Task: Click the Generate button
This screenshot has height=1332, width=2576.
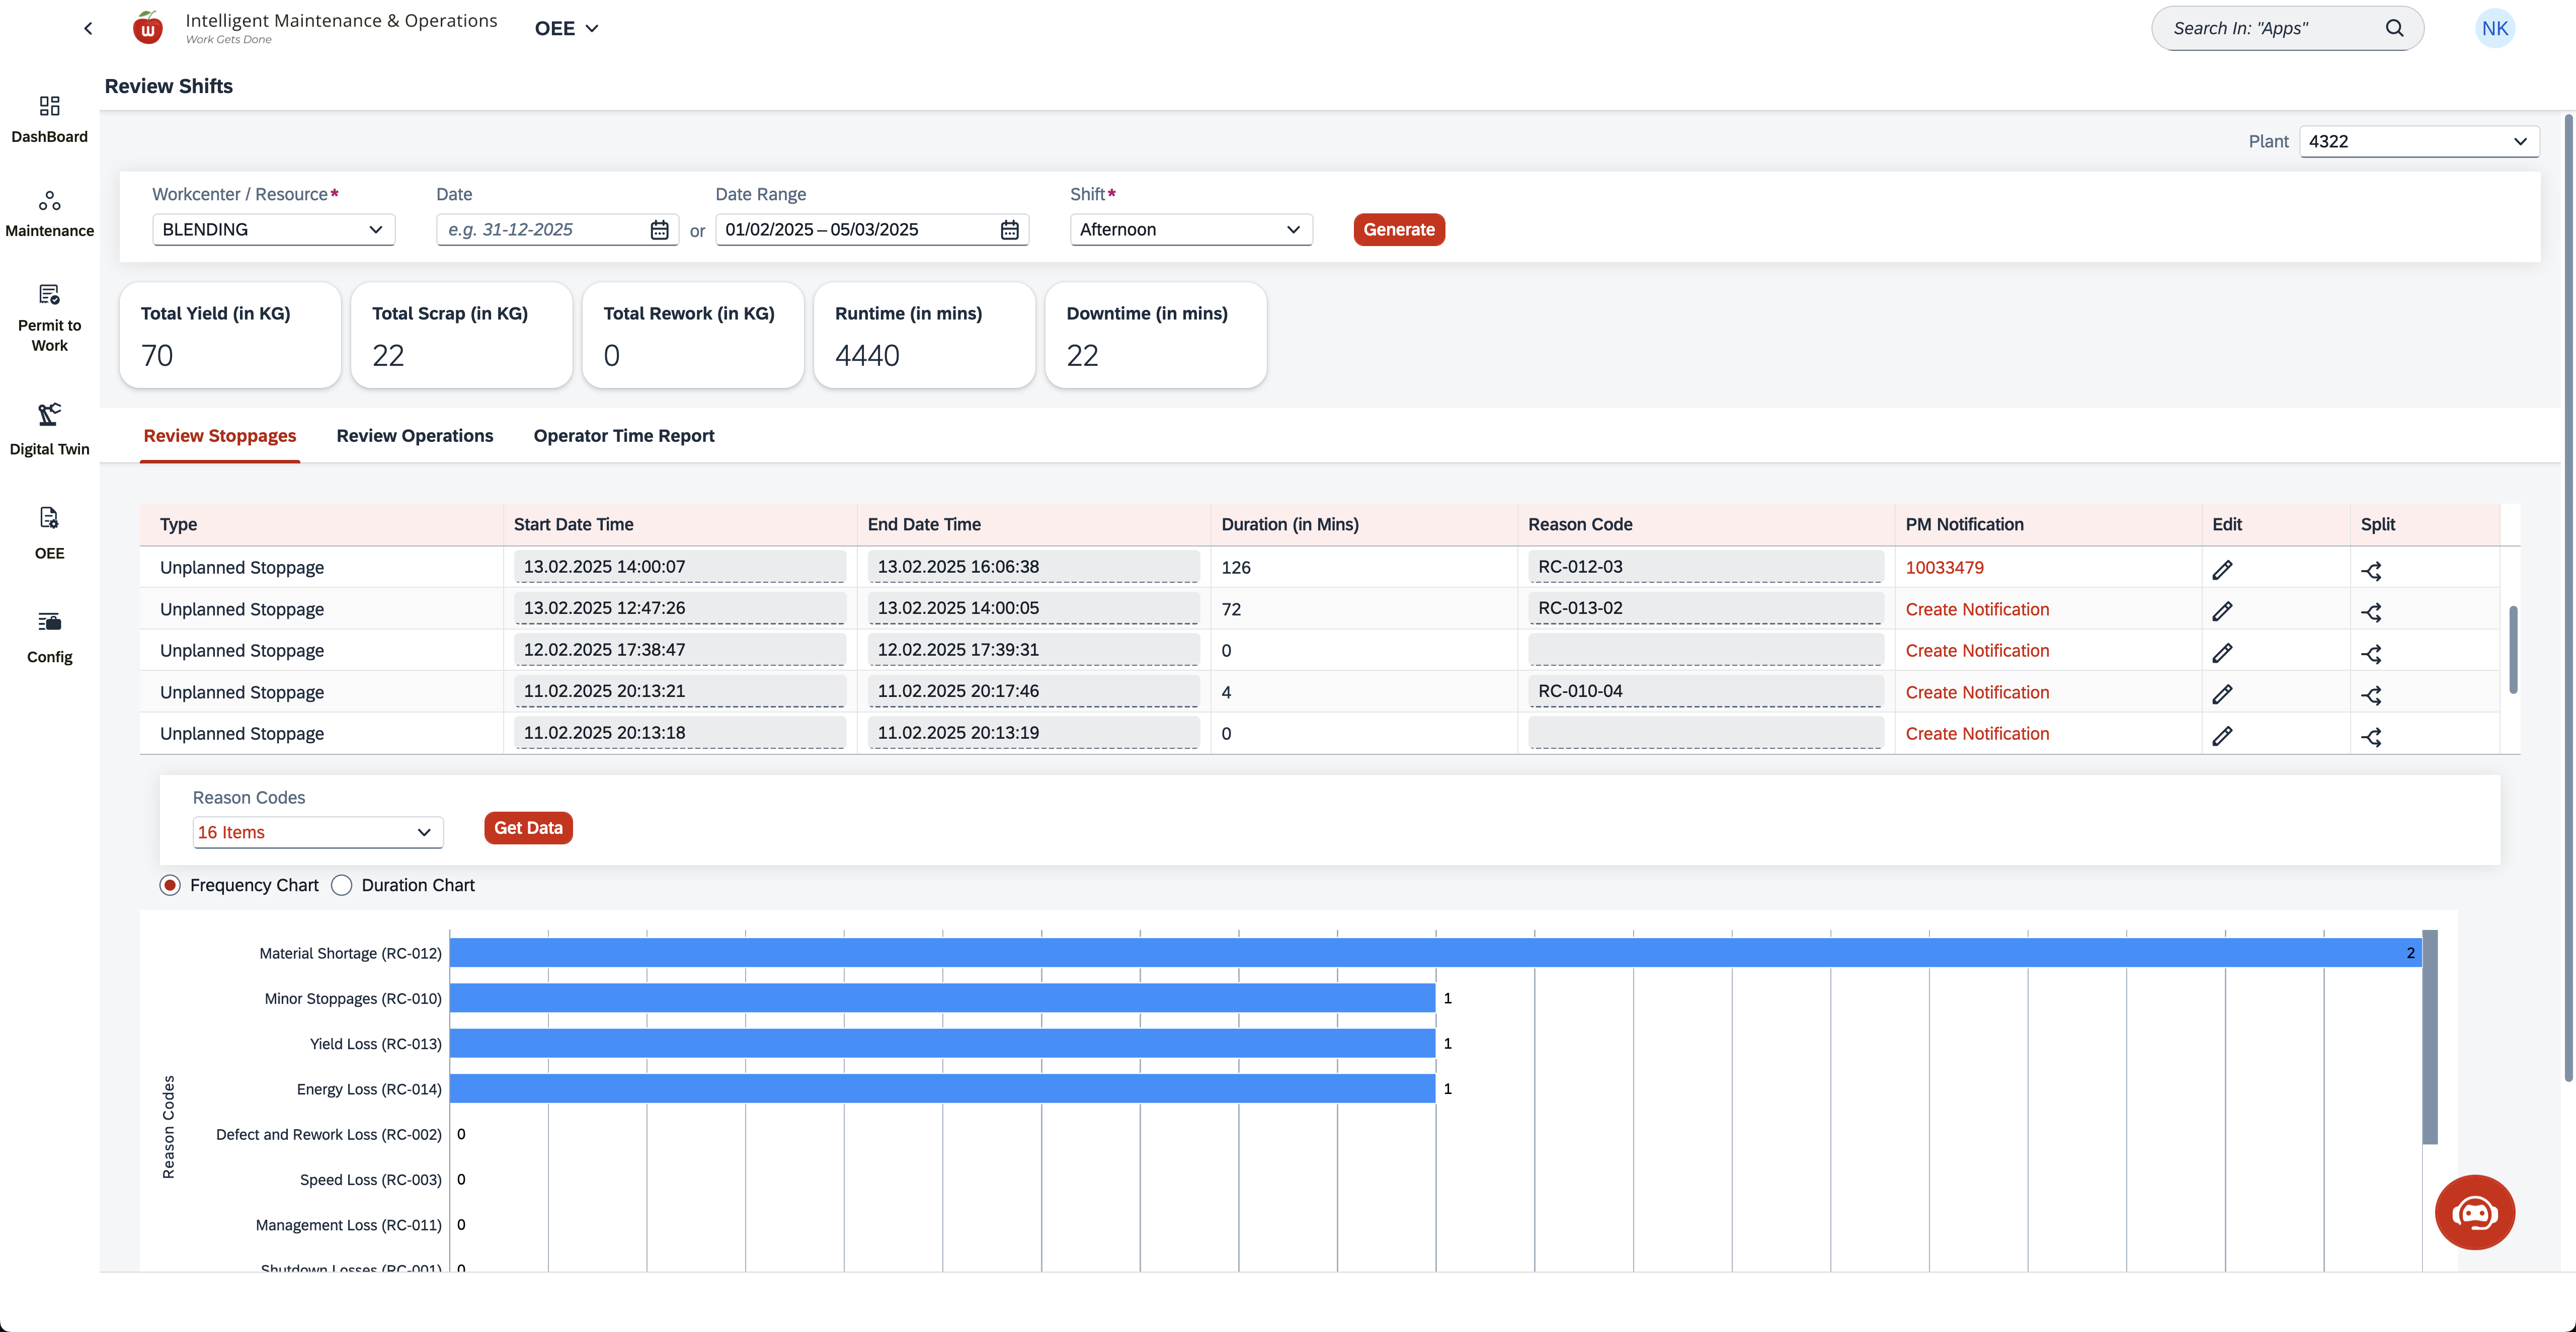Action: pyautogui.click(x=1398, y=229)
